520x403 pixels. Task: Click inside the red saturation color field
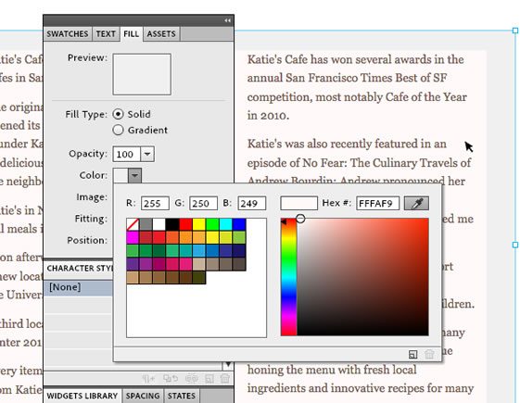tap(362, 277)
